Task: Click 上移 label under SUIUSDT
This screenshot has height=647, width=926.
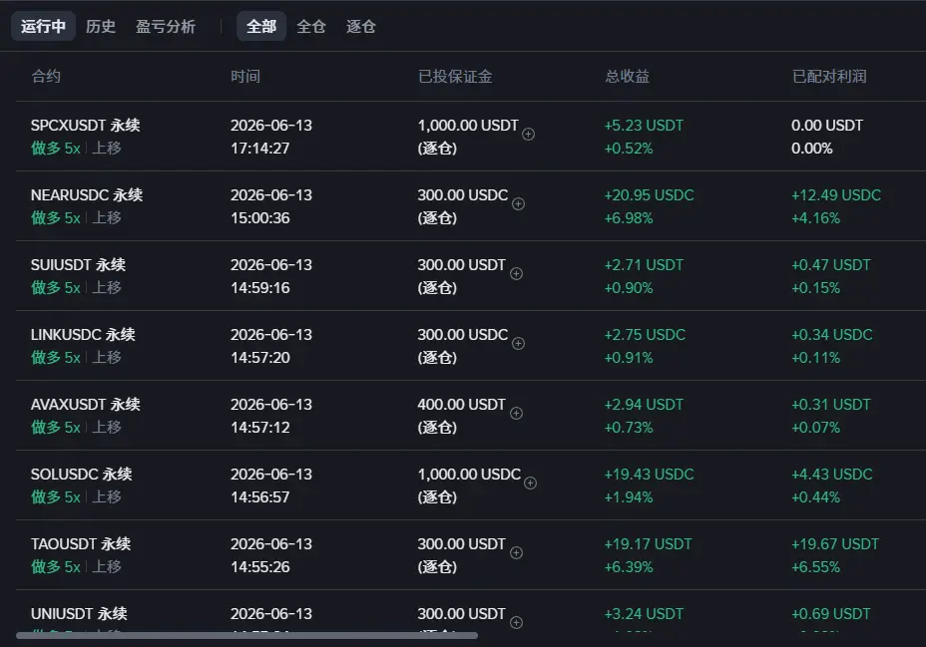Action: point(107,287)
